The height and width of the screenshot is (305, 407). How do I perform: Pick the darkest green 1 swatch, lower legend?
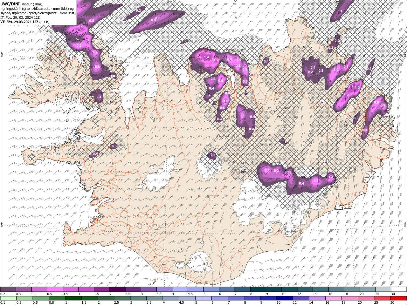(73, 298)
